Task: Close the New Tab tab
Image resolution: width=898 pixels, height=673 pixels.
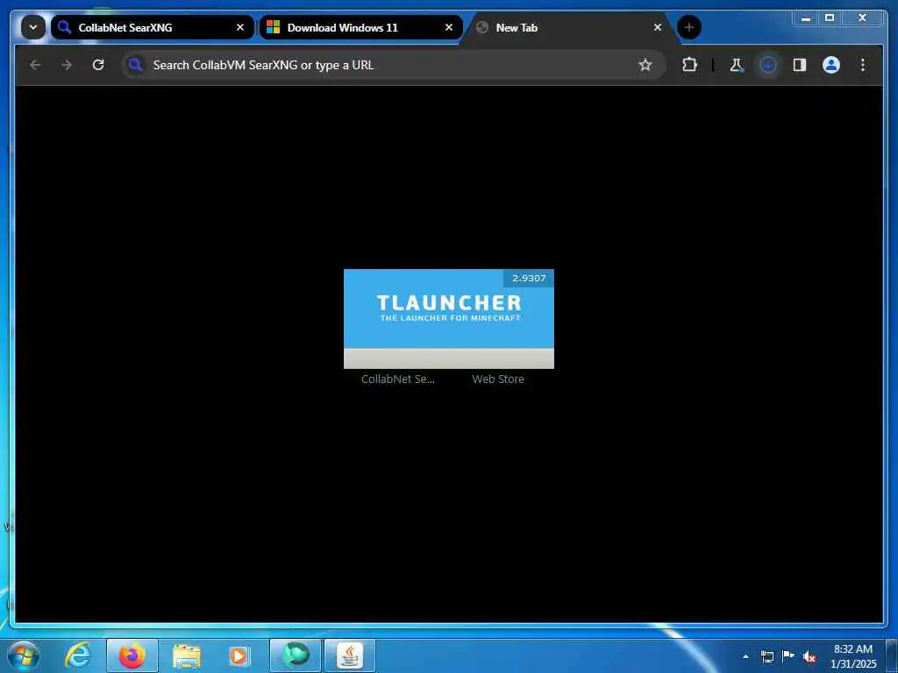Action: tap(658, 27)
